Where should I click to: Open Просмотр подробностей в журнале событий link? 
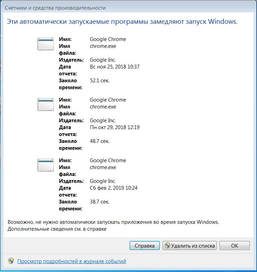pos(72,261)
